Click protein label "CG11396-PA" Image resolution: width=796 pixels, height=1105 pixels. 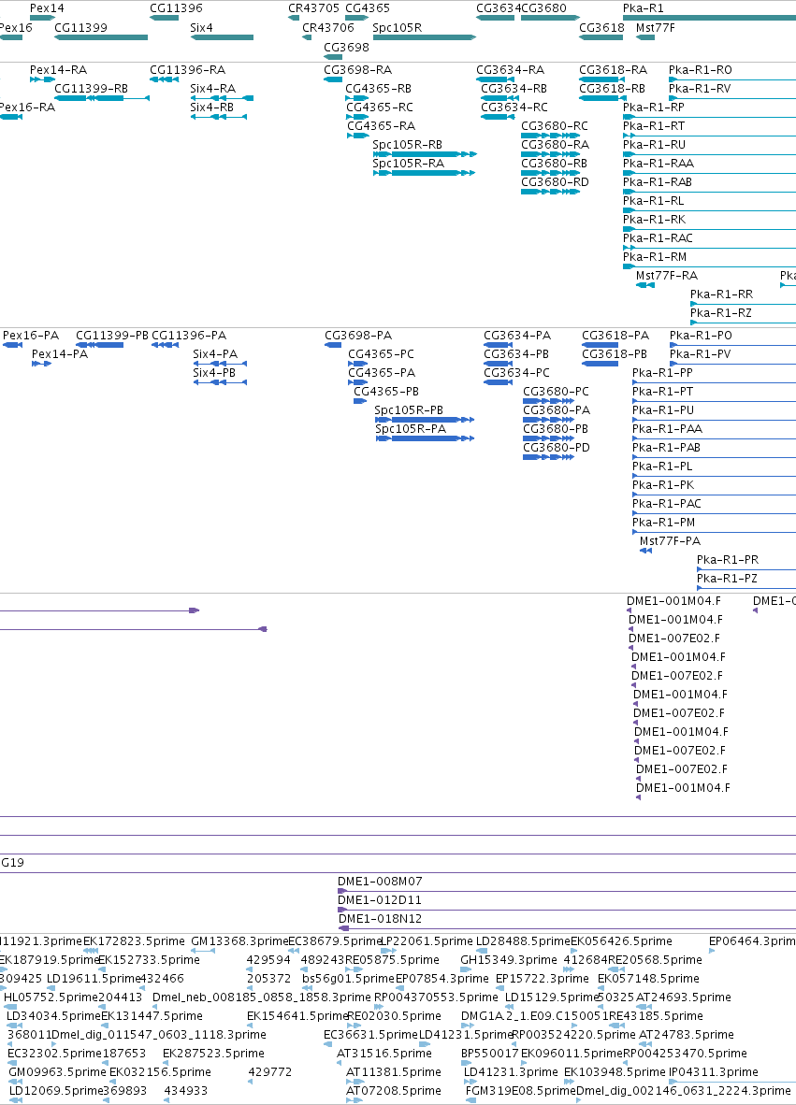coord(189,336)
